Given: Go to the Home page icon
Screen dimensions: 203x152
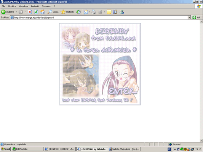Looking at the screenshot, I should point(42,12).
